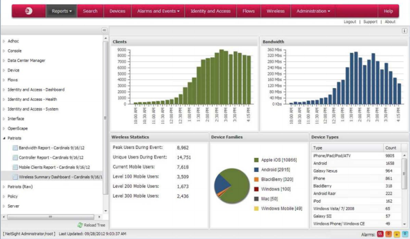
Task: Click Peak Users During Event value 8,962
Action: click(x=183, y=148)
